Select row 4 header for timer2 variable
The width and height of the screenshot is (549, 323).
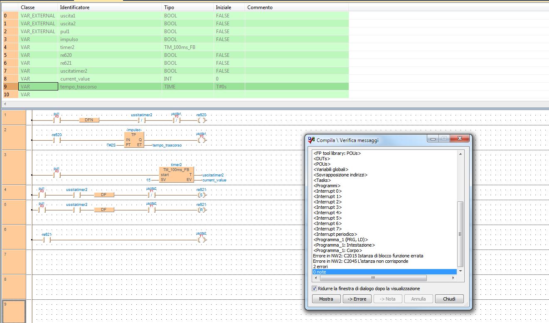coord(9,47)
